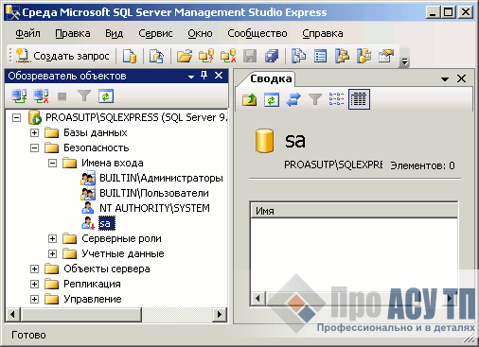This screenshot has height=347, width=479.
Task: Click the Имя column header
Action: coord(354,211)
